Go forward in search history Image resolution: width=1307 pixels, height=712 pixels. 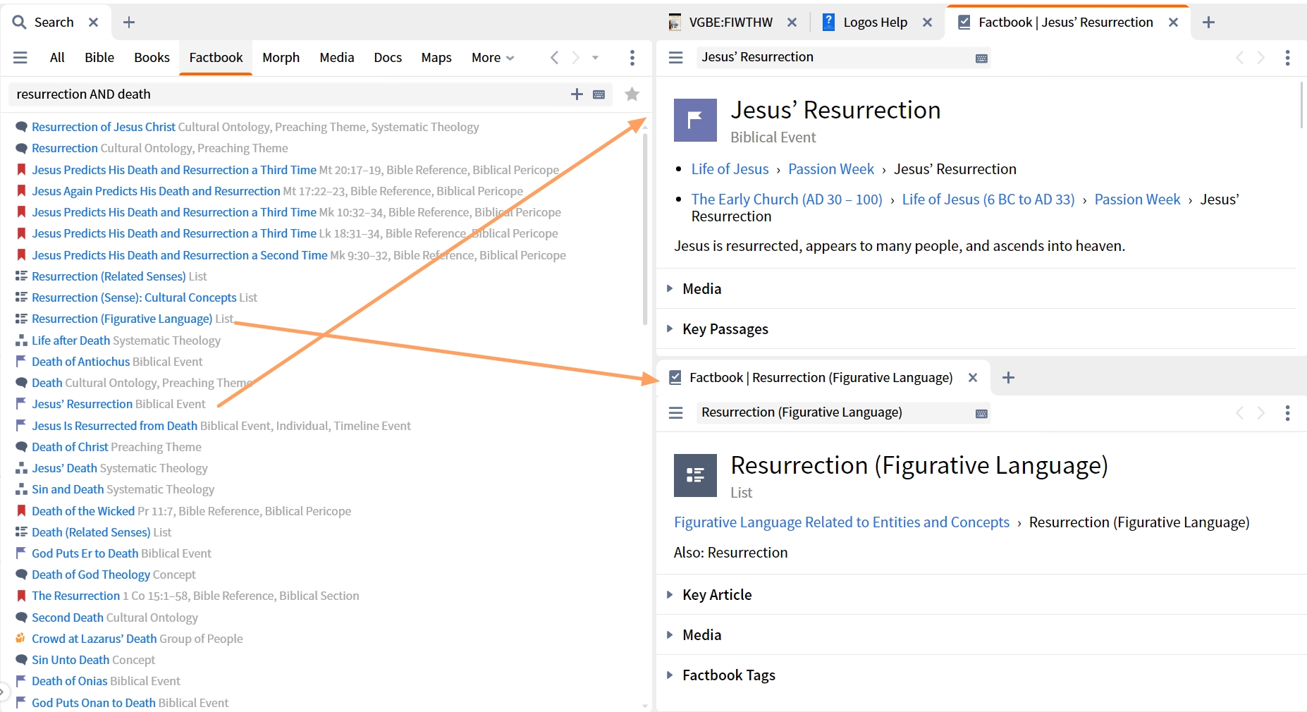(x=576, y=58)
